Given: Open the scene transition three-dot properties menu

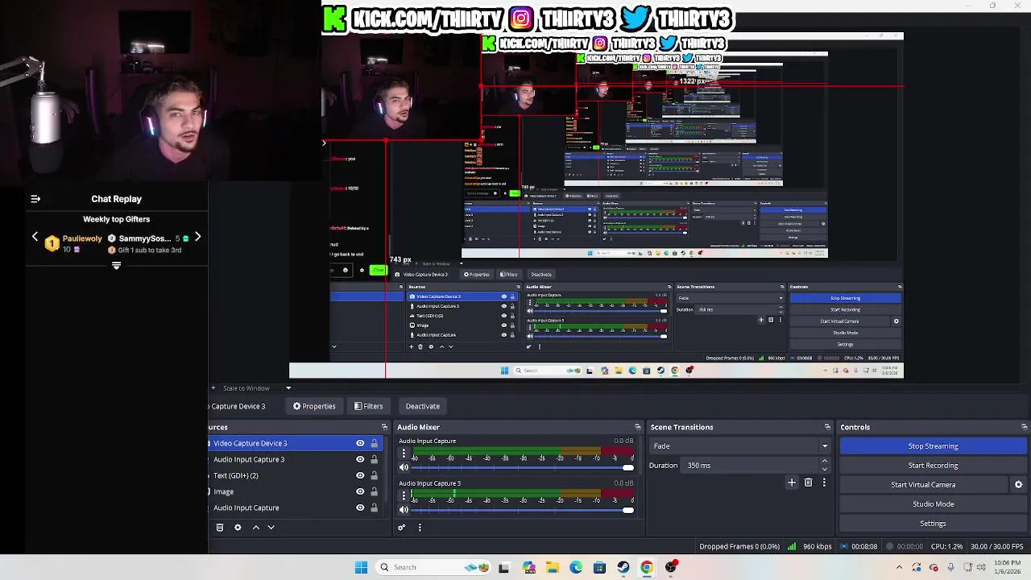Looking at the screenshot, I should [824, 483].
